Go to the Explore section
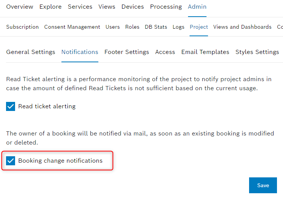283x197 pixels. [x=50, y=7]
